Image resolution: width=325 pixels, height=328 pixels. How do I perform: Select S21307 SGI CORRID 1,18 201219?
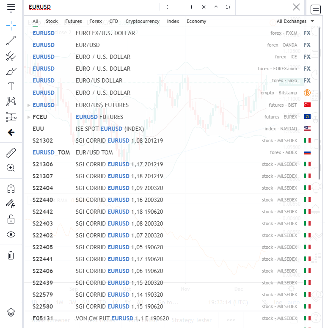point(171,176)
